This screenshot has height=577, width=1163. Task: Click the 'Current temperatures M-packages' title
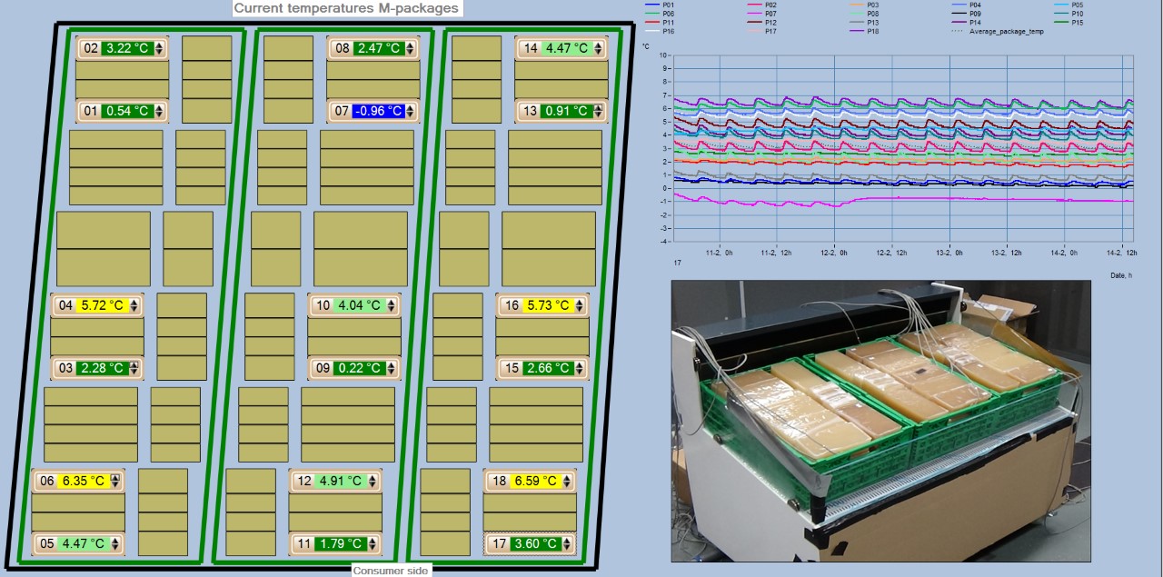point(346,8)
